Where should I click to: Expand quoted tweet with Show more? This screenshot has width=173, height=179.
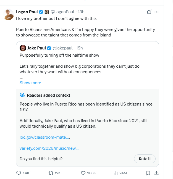(x=30, y=83)
